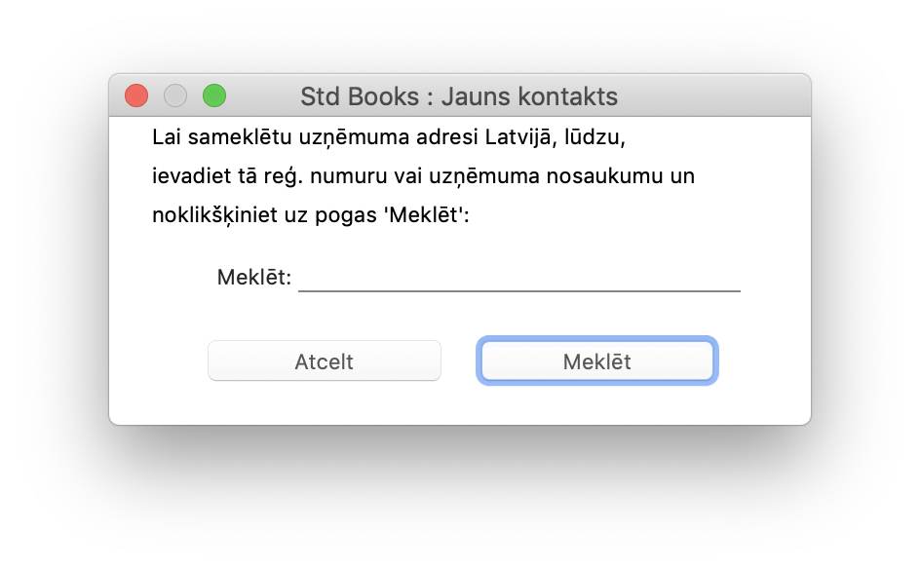Focus the Meklēt search input field
Viewport: 920px width, 569px height.
coord(518,277)
